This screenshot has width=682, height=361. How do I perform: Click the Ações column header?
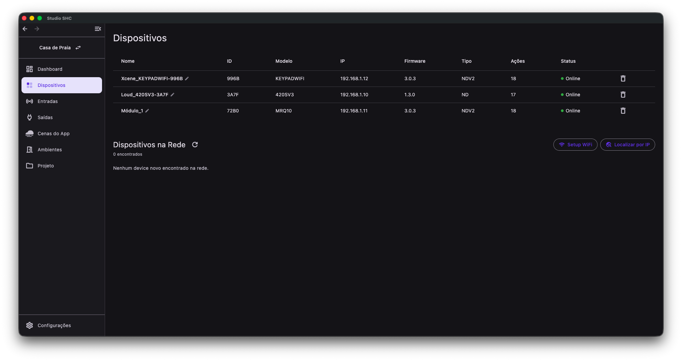coord(518,61)
